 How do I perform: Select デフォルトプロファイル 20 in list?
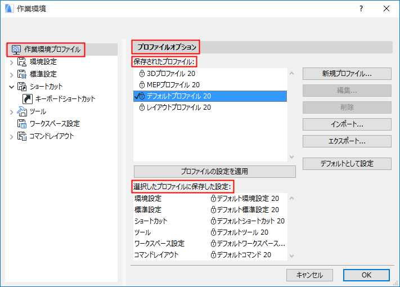click(x=210, y=96)
